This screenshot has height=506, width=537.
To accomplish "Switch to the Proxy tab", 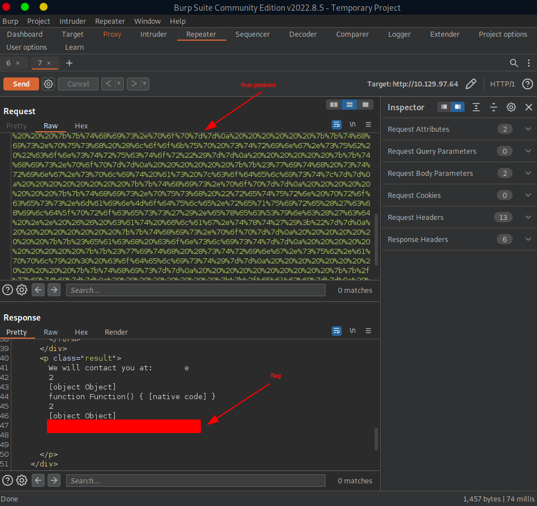I will tap(112, 34).
